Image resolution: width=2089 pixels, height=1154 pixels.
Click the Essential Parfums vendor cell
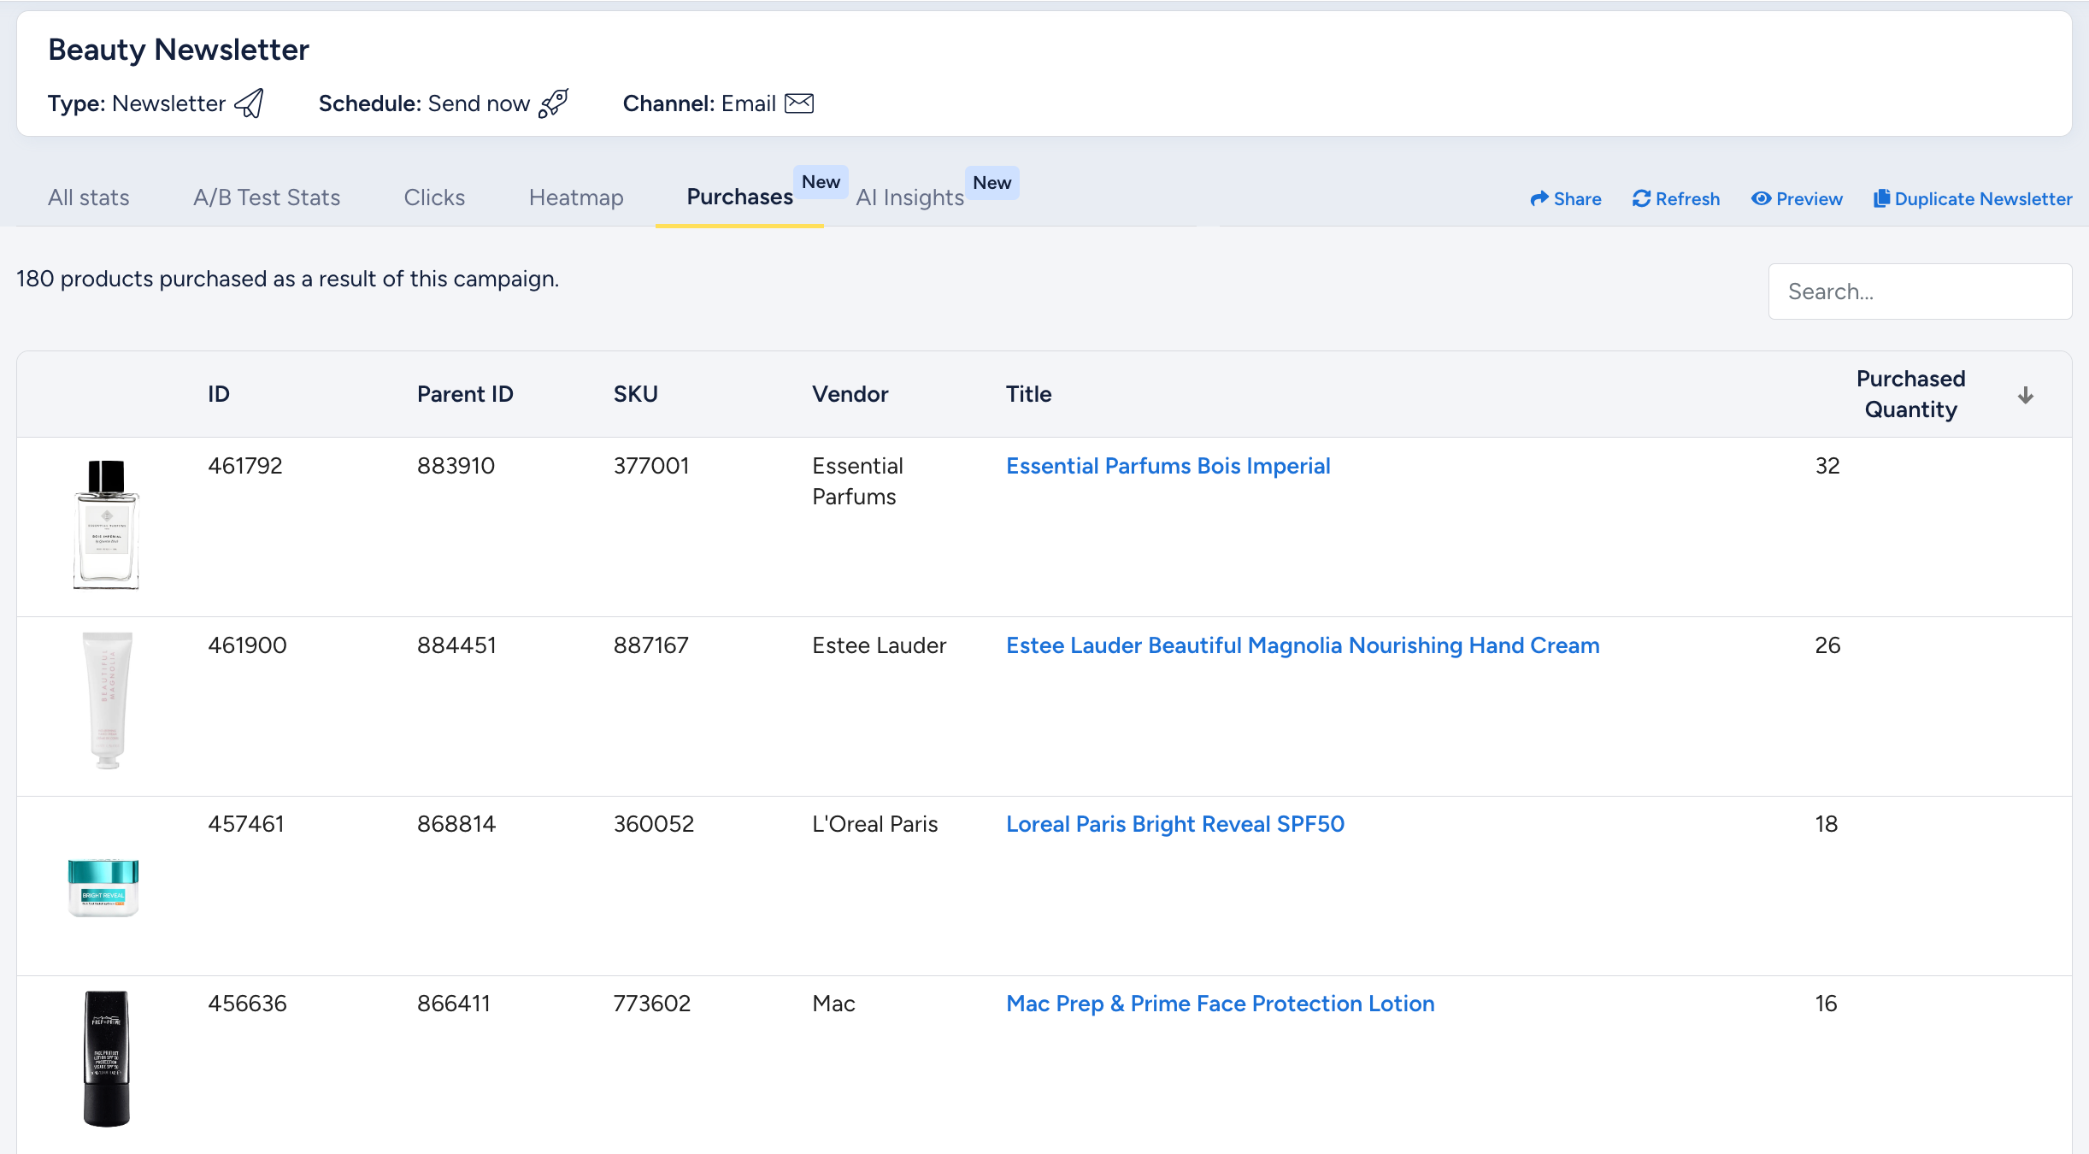click(857, 481)
